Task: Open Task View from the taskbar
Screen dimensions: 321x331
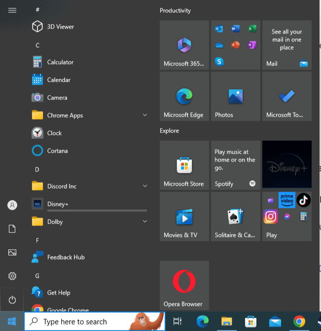Action: 178,321
